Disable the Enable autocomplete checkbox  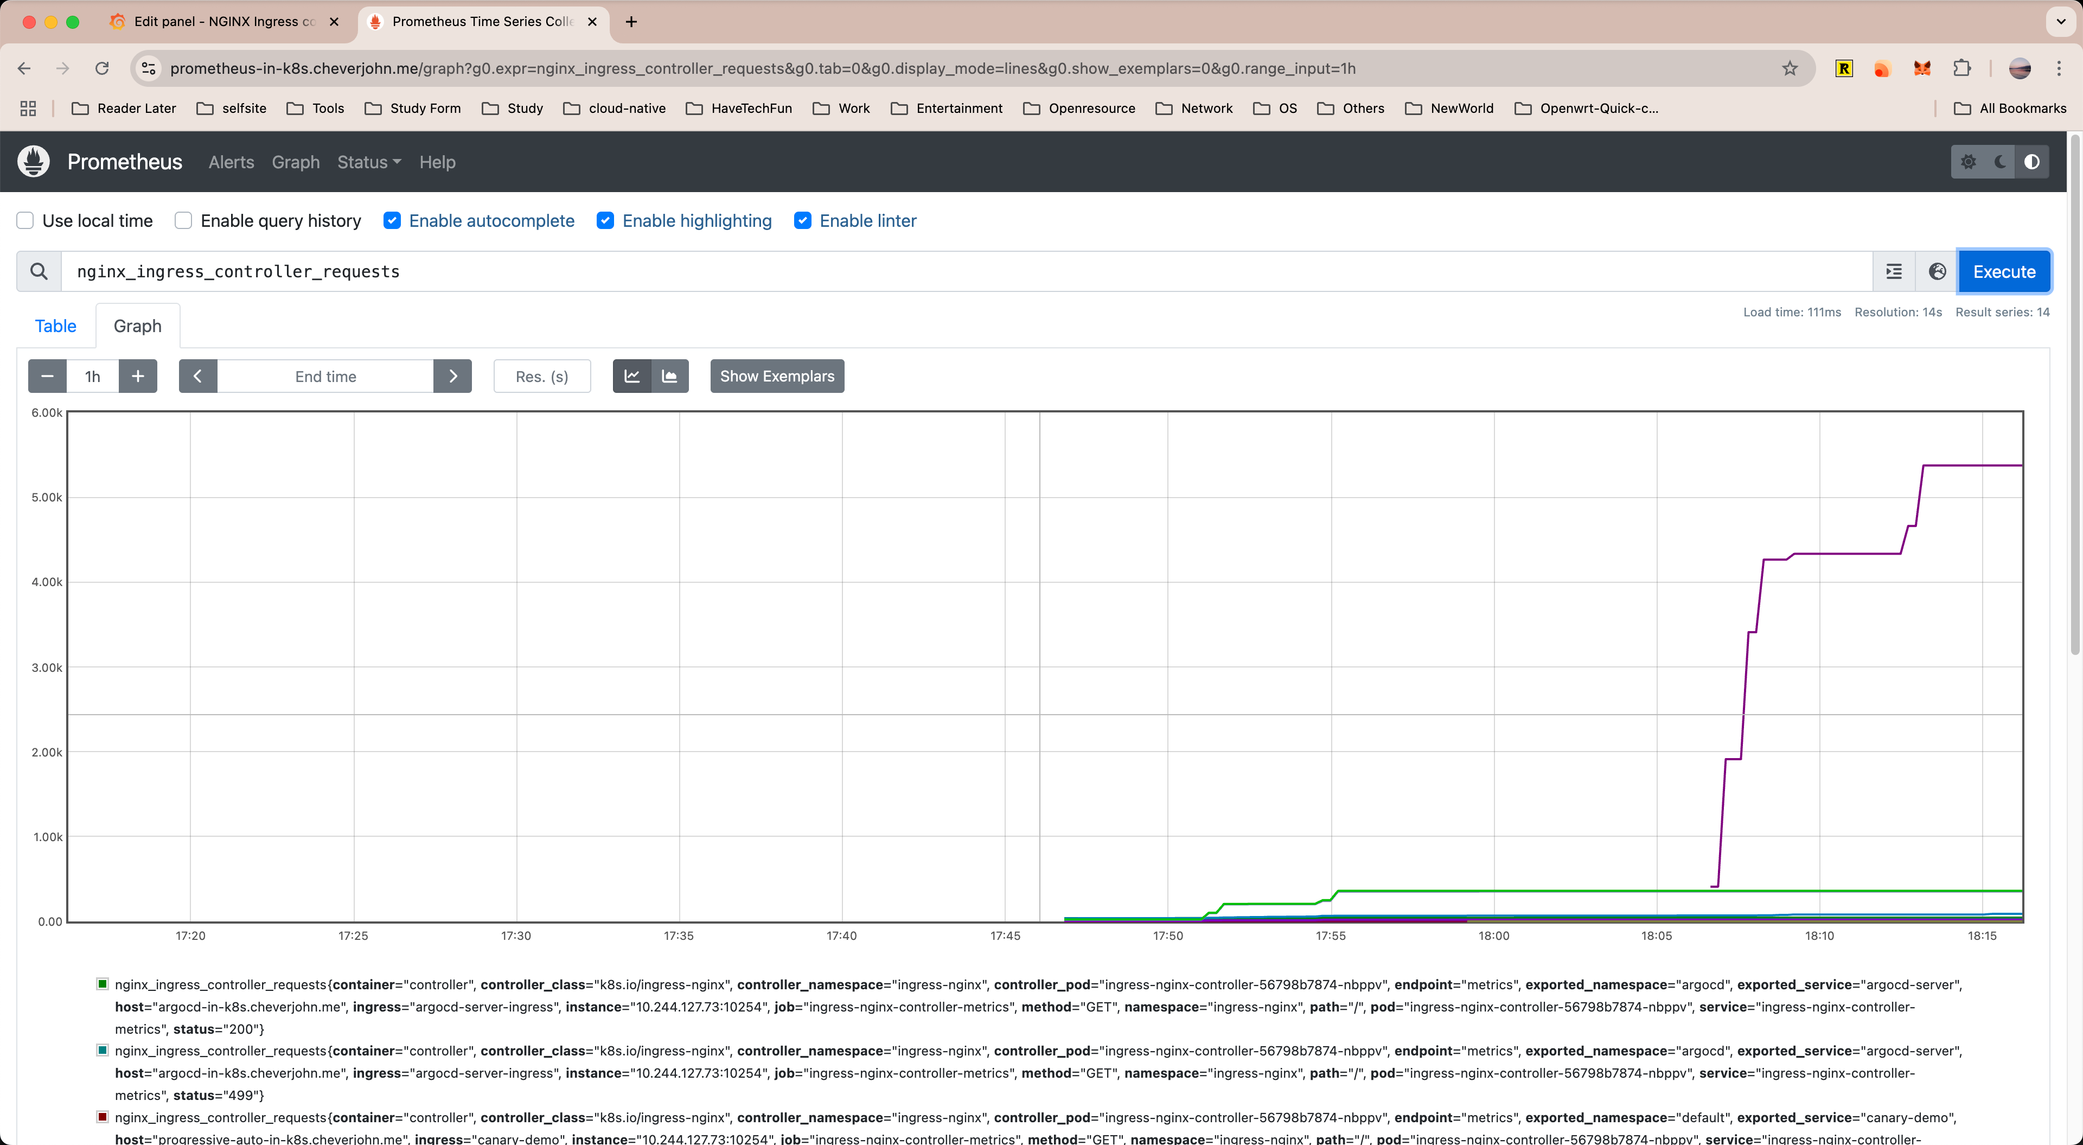coord(392,221)
